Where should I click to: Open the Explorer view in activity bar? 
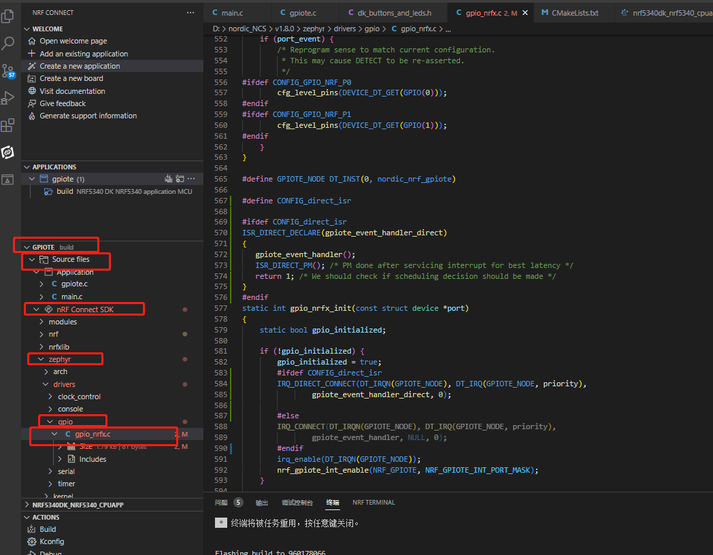[7, 16]
